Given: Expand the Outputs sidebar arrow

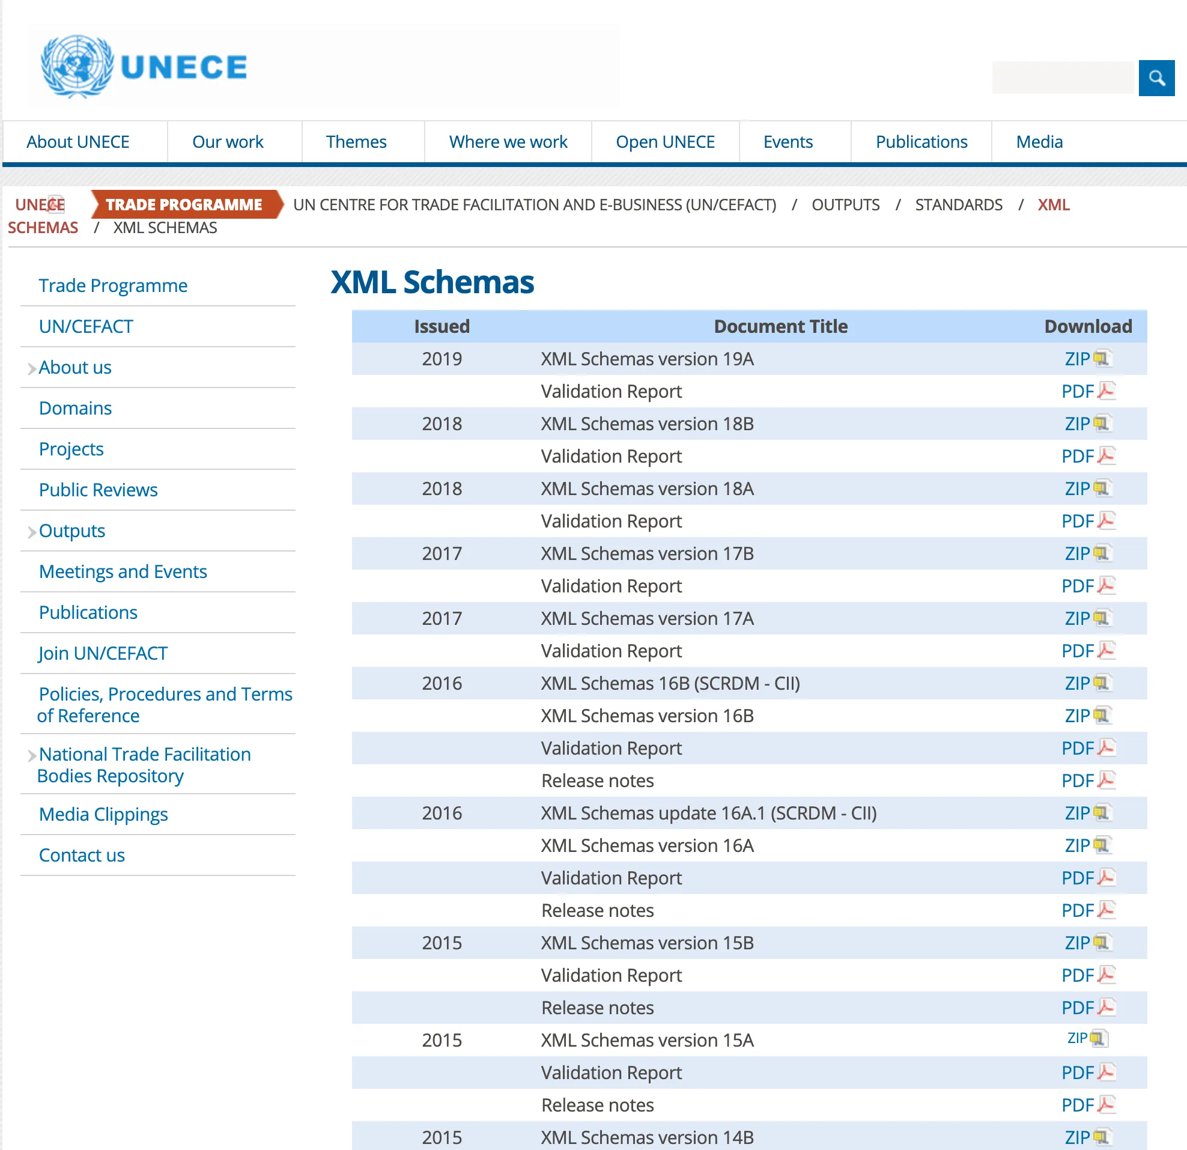Looking at the screenshot, I should click(x=31, y=532).
